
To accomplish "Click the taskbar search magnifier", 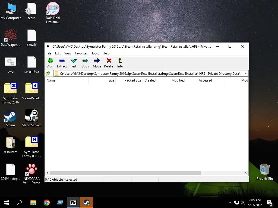I will coord(20,203).
